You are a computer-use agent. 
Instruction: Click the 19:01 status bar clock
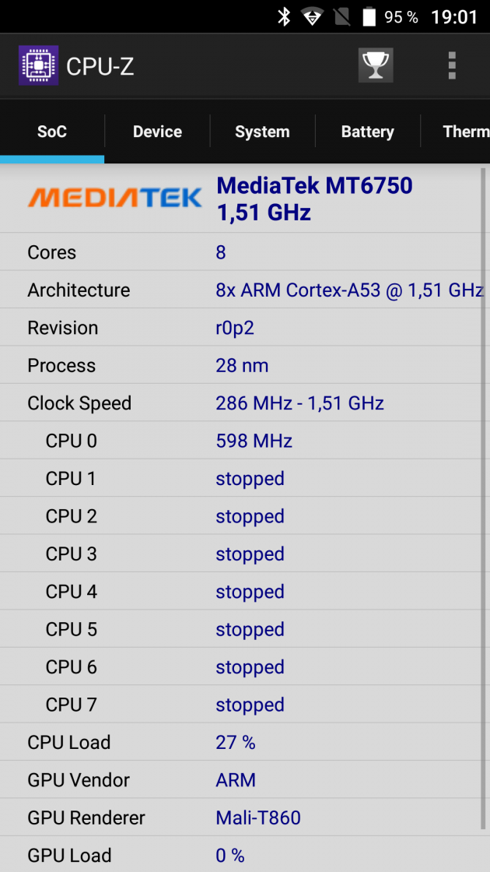coord(454,16)
